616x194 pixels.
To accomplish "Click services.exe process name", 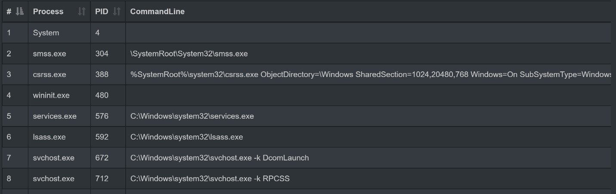I will (55, 116).
